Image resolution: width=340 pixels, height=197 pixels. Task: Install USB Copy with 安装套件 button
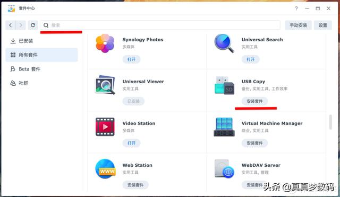click(x=254, y=101)
